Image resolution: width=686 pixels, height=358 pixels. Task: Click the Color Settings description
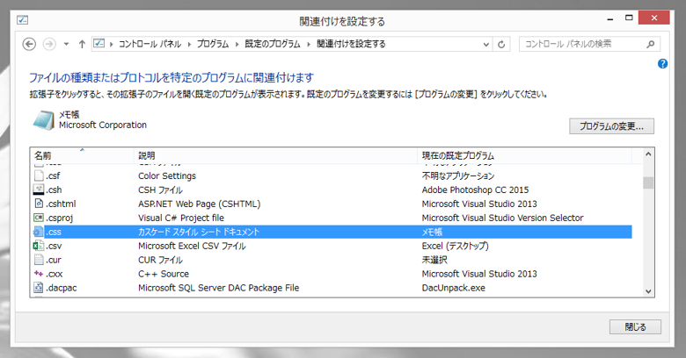(167, 176)
